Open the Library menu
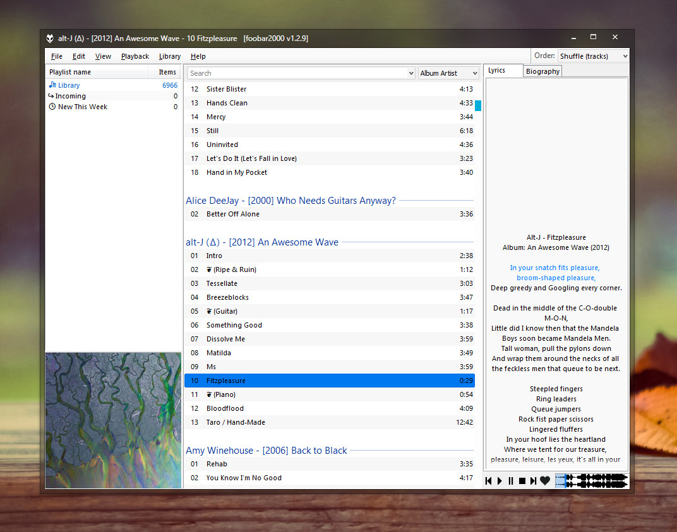This screenshot has width=677, height=532. tap(170, 56)
